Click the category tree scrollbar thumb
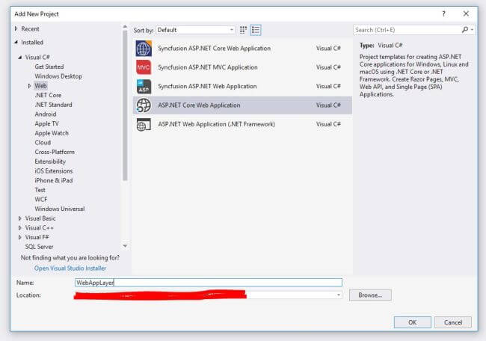 point(125,105)
